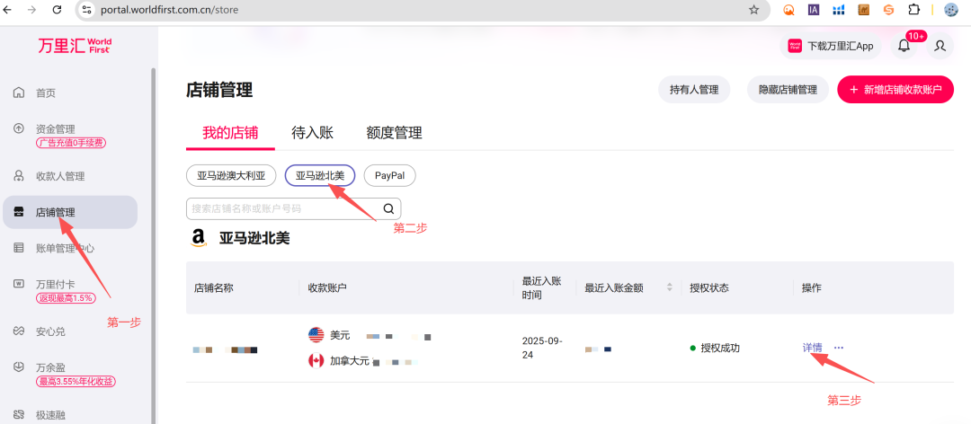Click the 首页 home icon in sidebar
Image resolution: width=971 pixels, height=424 pixels.
(x=19, y=93)
